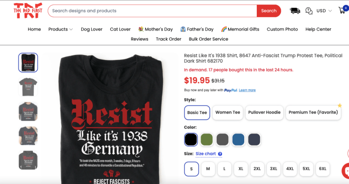Follow the PayPal Learn more link
This screenshot has height=184, width=349.
[247, 90]
